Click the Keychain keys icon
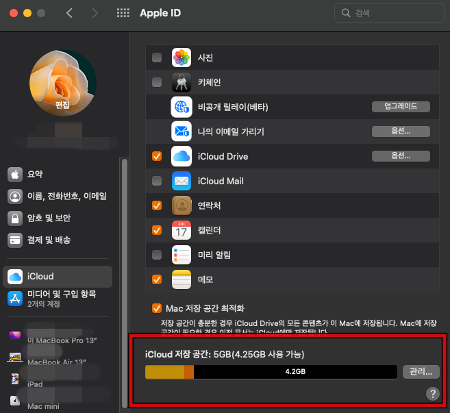The width and height of the screenshot is (450, 413). (x=182, y=82)
